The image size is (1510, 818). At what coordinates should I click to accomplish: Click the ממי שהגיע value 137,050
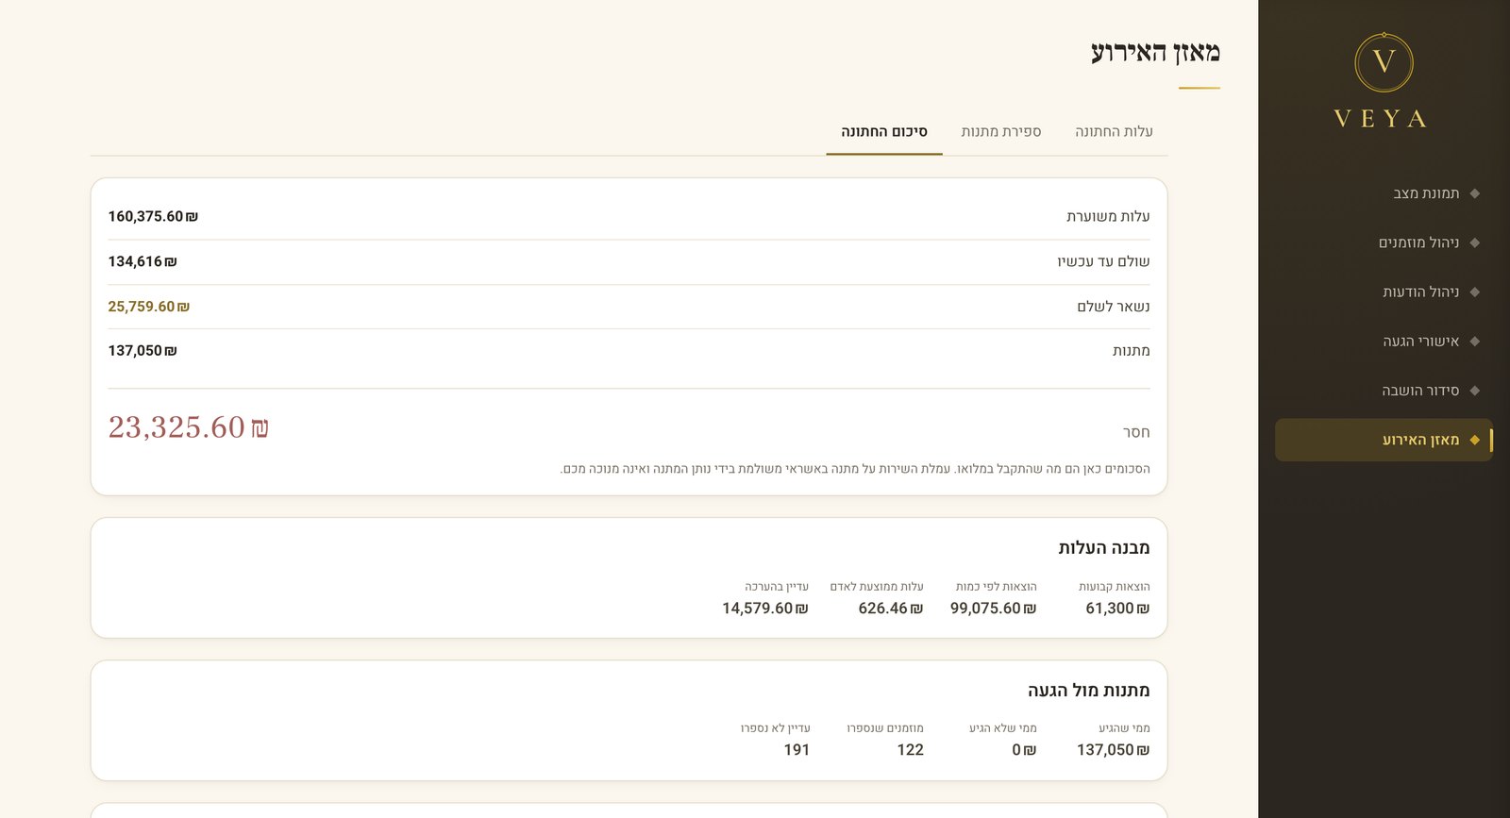pyautogui.click(x=1114, y=750)
